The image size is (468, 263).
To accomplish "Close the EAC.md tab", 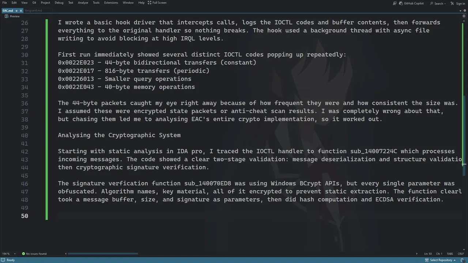I will coord(21,11).
